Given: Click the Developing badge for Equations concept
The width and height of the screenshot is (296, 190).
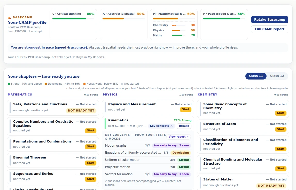Looking at the screenshot, I should pos(181,153).
